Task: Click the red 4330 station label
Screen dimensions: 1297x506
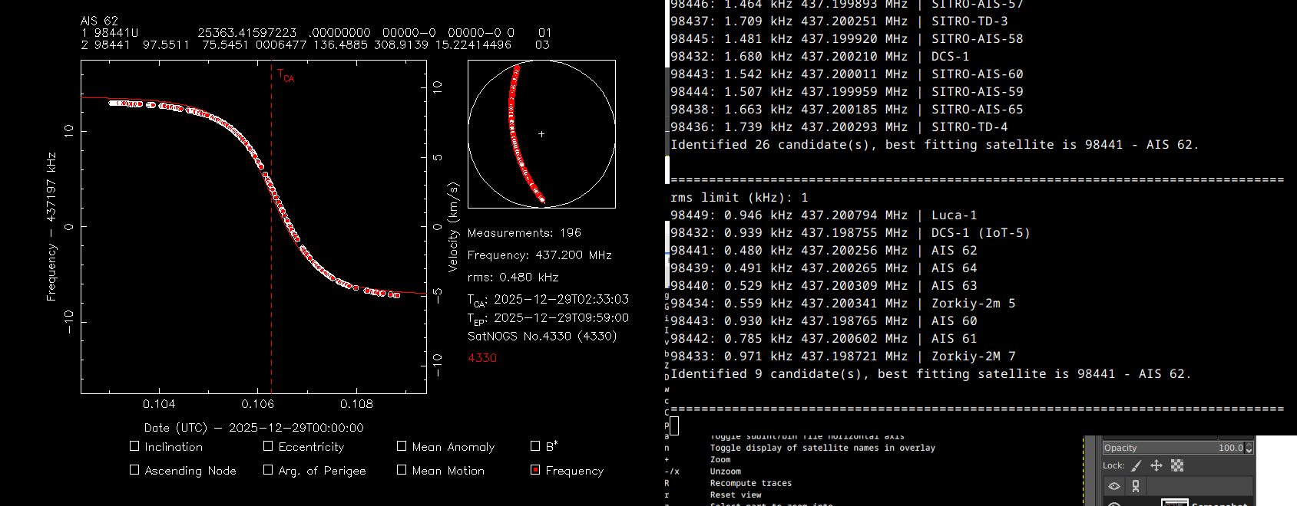Action: (x=482, y=358)
